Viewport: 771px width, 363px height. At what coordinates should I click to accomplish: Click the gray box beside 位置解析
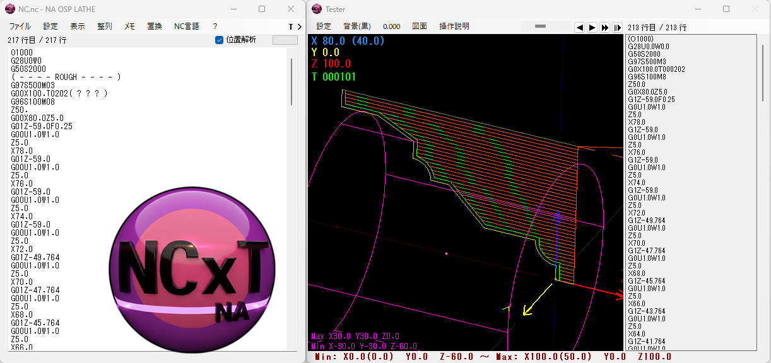[x=285, y=40]
